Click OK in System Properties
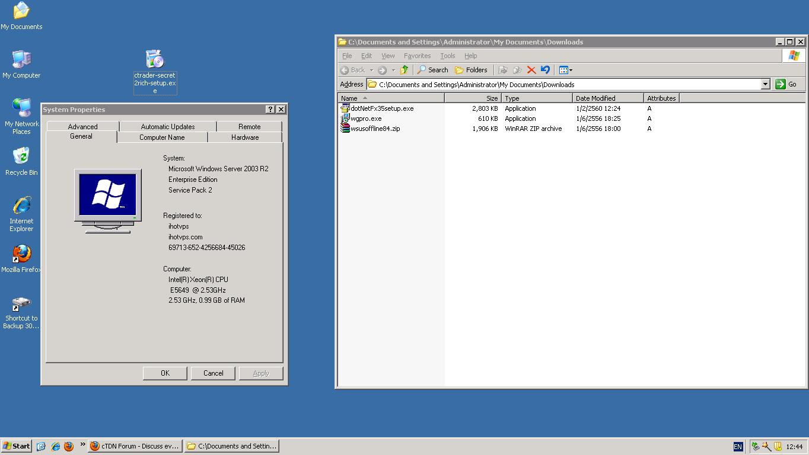Screen dimensions: 809x455 [165, 373]
